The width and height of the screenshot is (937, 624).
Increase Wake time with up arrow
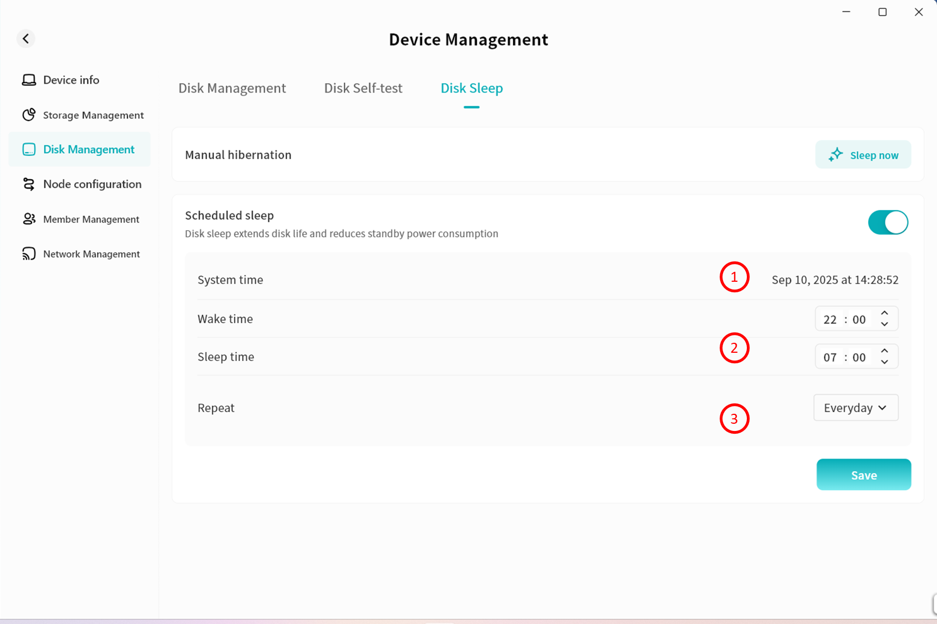884,313
